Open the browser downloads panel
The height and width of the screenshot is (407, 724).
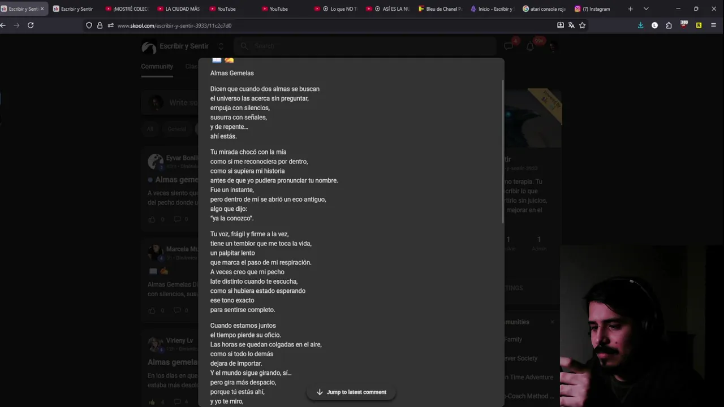[640, 25]
